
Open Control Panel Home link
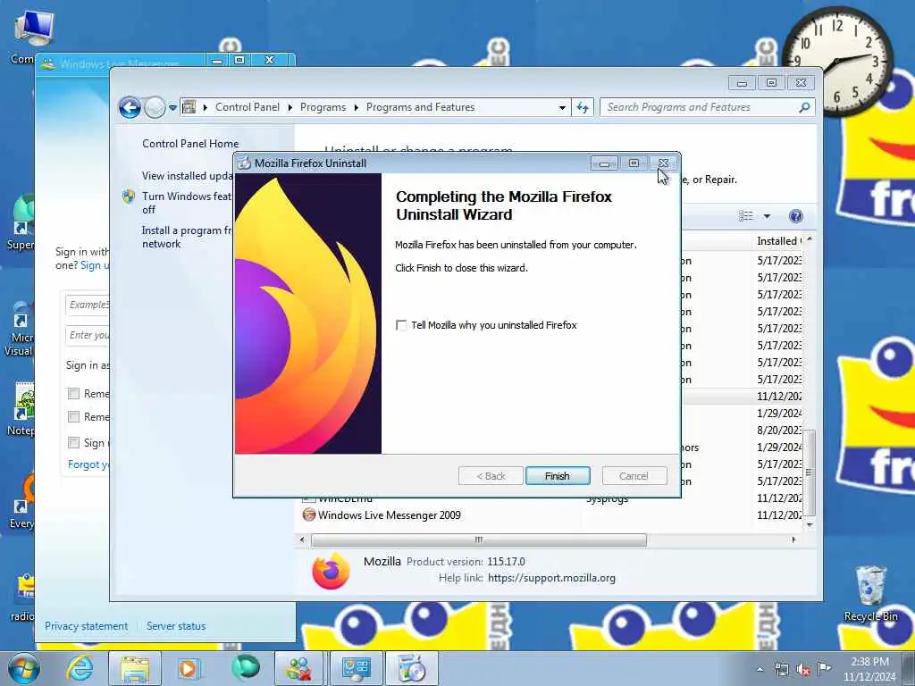pos(190,144)
